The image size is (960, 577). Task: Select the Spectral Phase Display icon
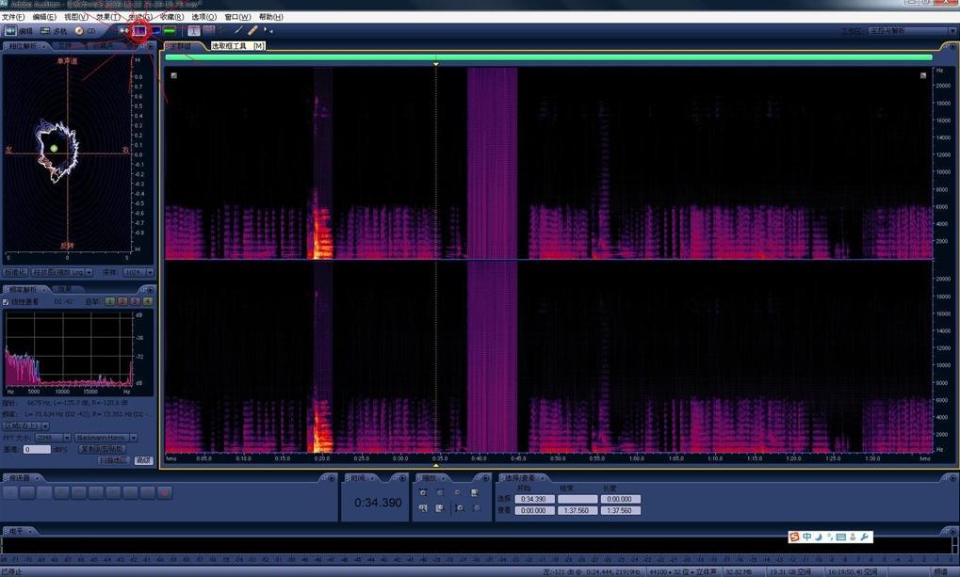[171, 30]
